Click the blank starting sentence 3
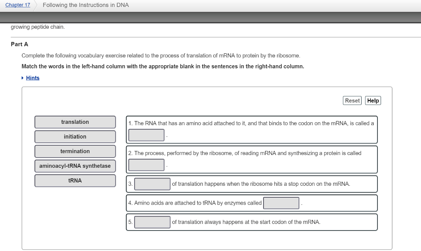The width and height of the screenshot is (421, 251). point(152,184)
